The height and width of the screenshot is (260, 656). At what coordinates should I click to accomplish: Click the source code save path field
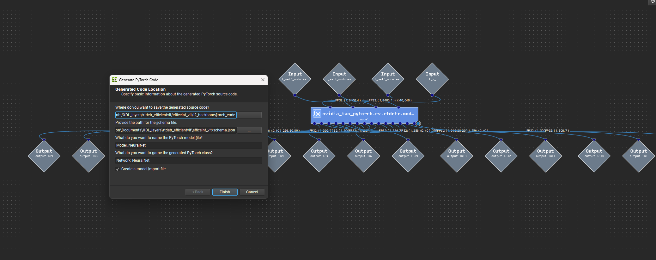(x=176, y=115)
